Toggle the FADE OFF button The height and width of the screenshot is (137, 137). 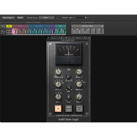(79, 109)
